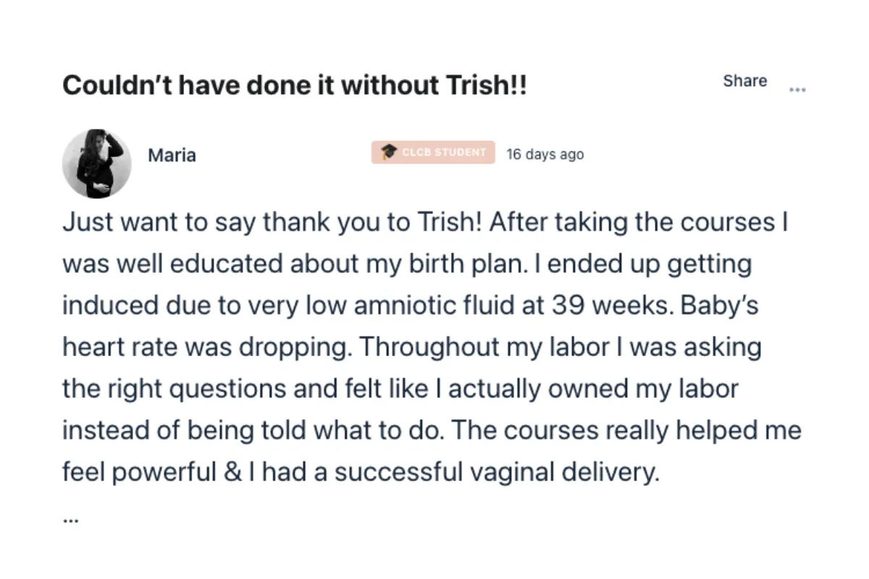Expand the post via the trailing ellipsis
This screenshot has height=579, width=869.
[70, 519]
